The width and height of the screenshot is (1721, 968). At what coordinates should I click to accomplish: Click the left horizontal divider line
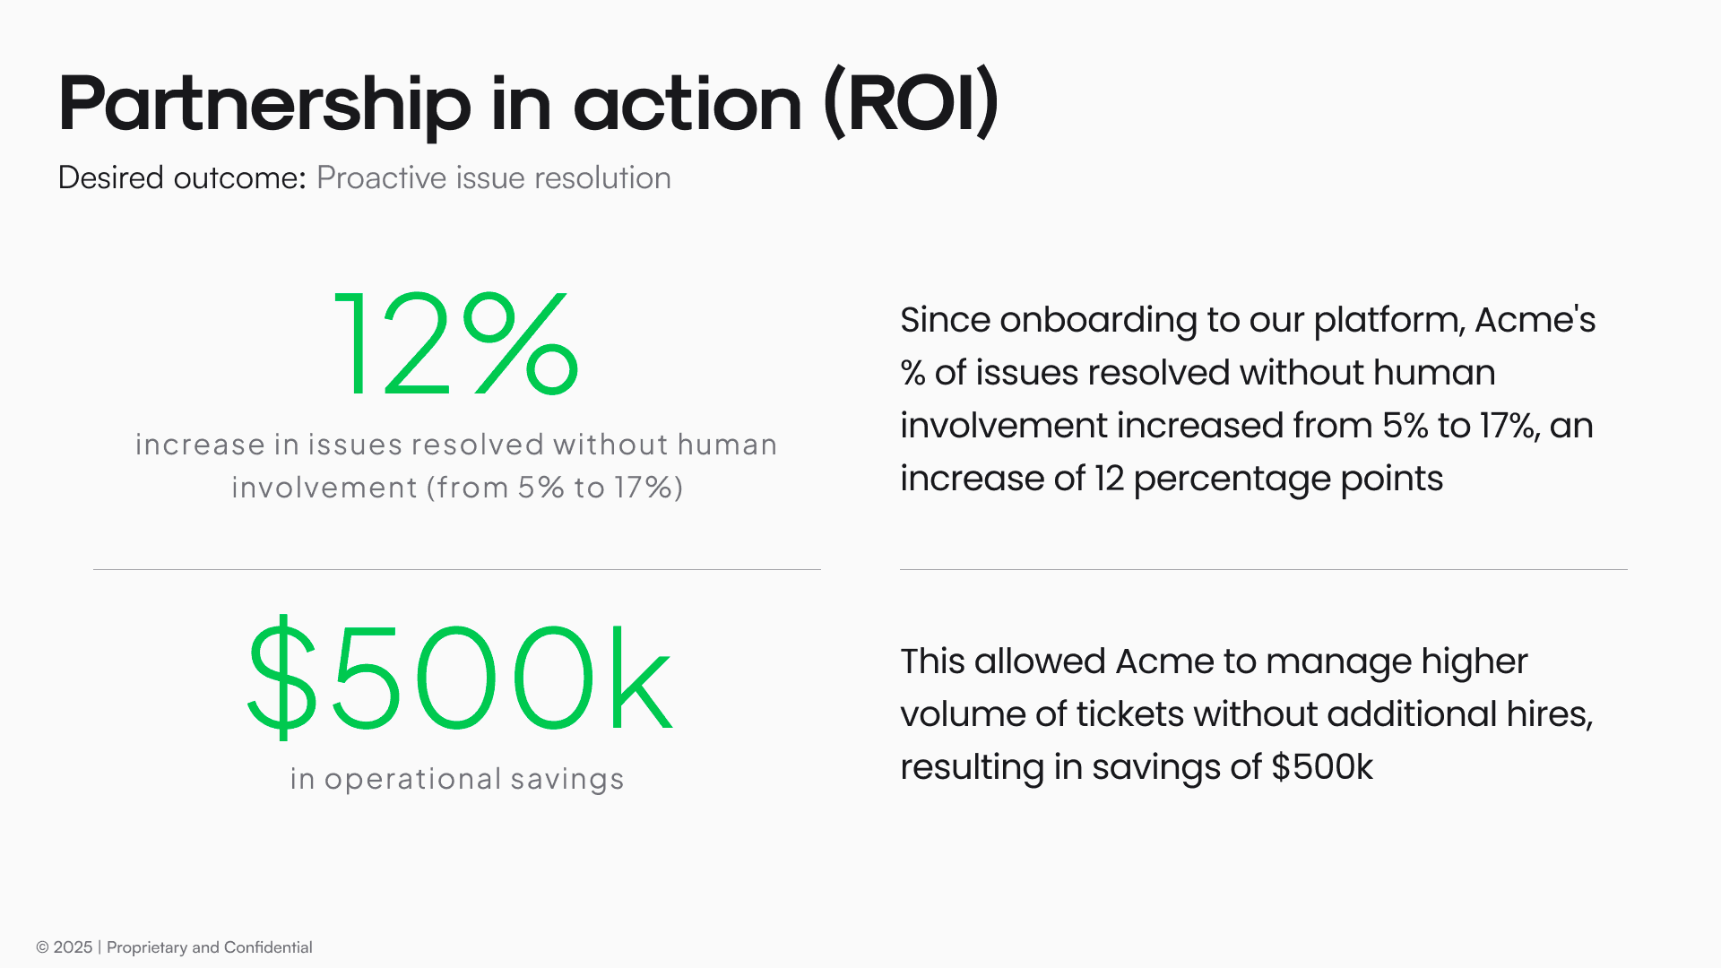click(x=456, y=569)
